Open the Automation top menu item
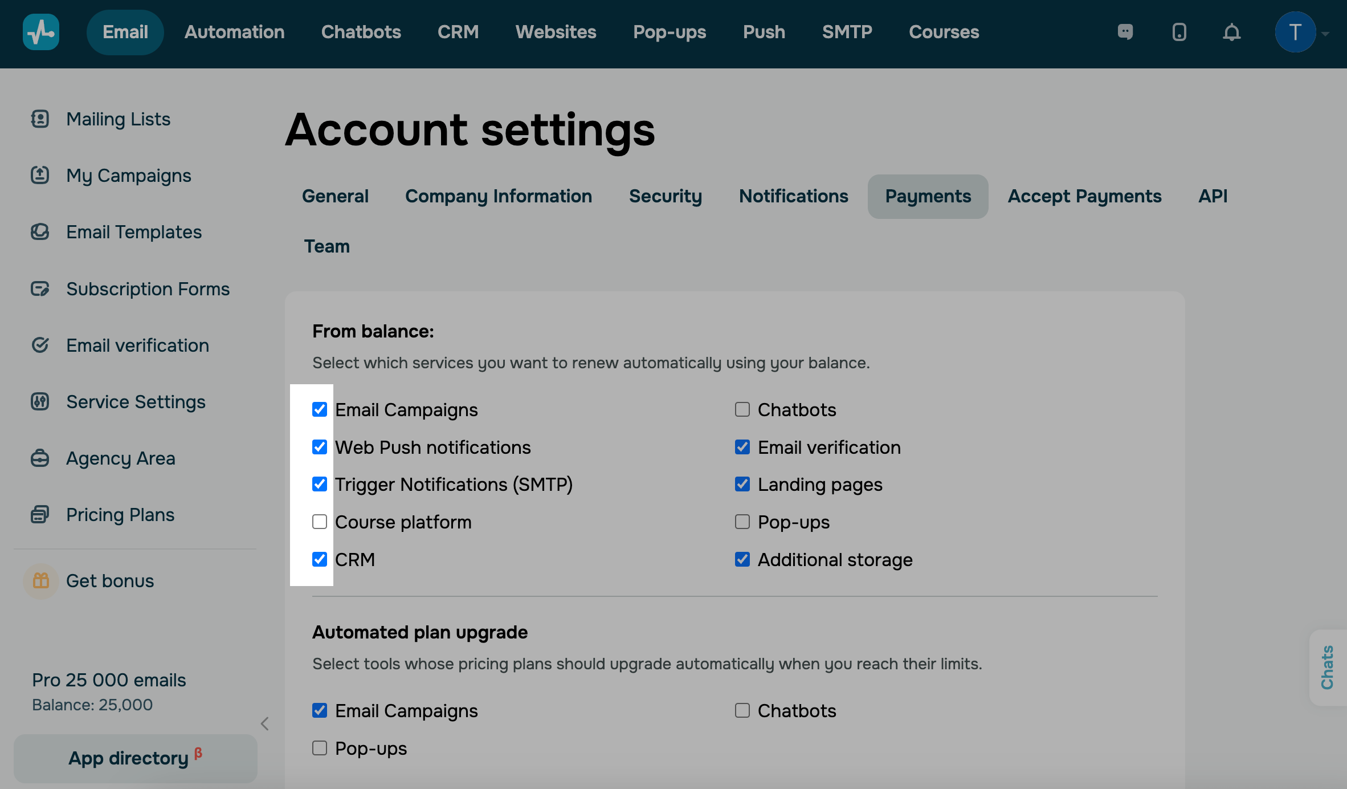Viewport: 1347px width, 789px height. coord(234,32)
